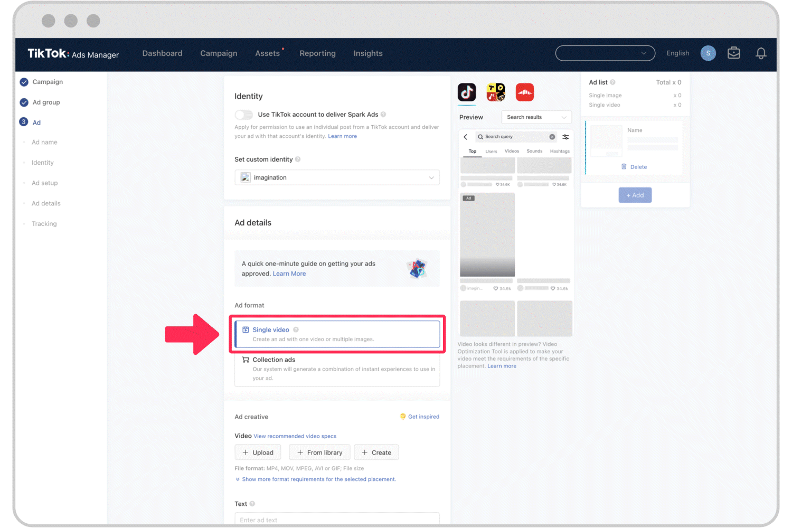Select Campaign step in sidebar
This screenshot has width=792, height=528.
(48, 82)
